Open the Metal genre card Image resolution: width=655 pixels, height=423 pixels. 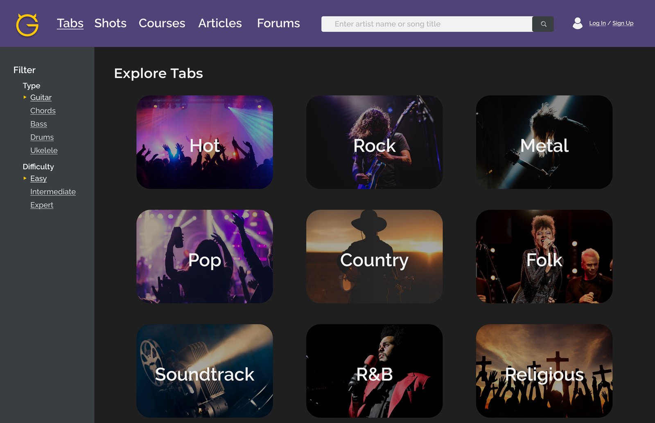(544, 142)
